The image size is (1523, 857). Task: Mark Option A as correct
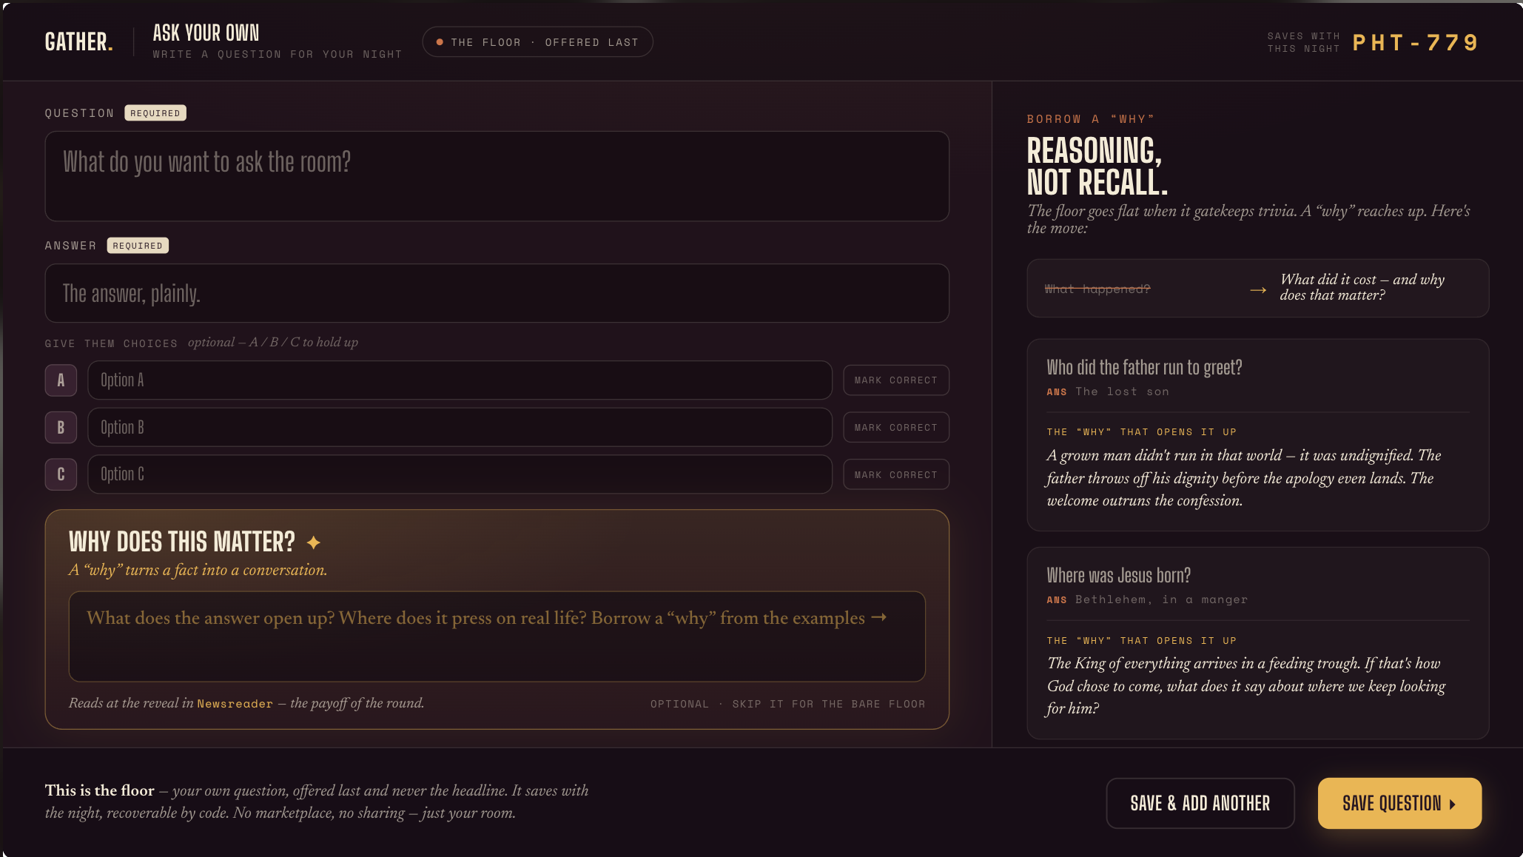coord(896,380)
